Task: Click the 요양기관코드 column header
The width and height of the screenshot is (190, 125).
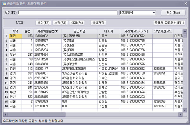Action: tap(163, 31)
